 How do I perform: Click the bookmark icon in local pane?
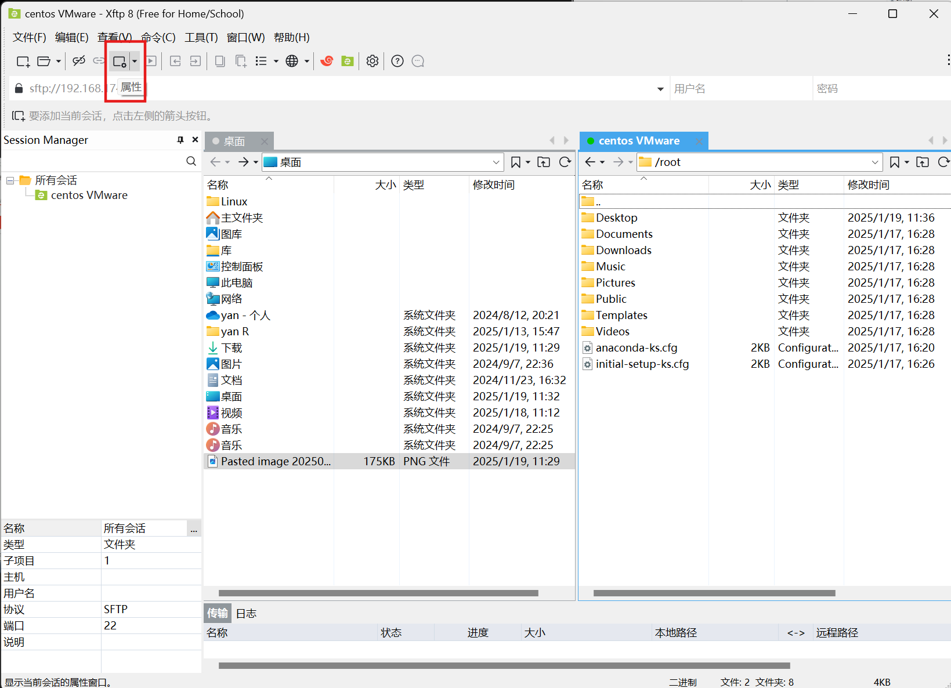click(515, 162)
